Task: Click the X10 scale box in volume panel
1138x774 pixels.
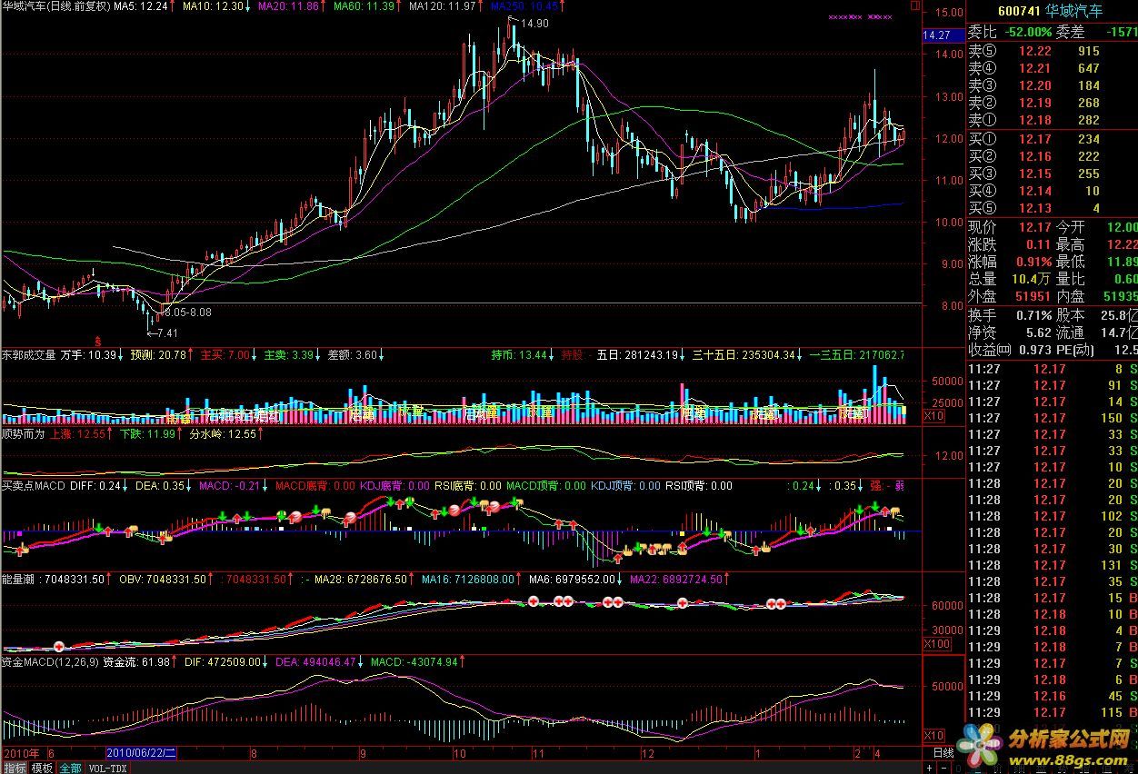Action: (934, 416)
